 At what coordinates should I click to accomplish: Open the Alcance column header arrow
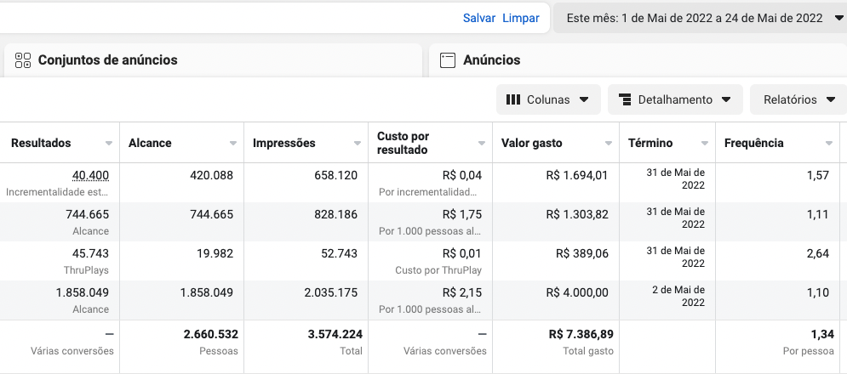click(232, 144)
